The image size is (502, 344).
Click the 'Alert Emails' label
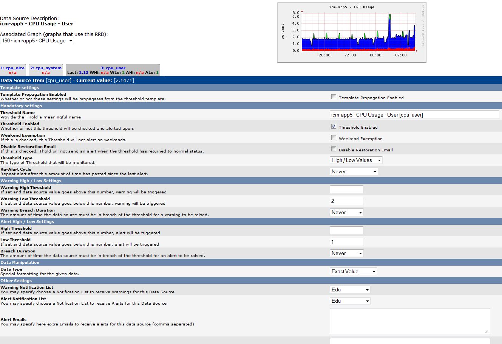[14, 319]
